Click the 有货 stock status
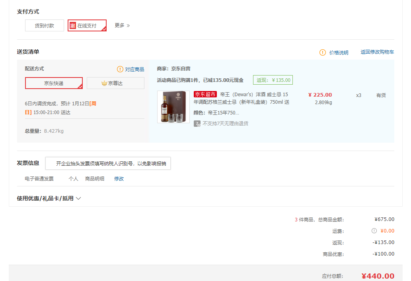This screenshot has width=411, height=281. [x=381, y=95]
